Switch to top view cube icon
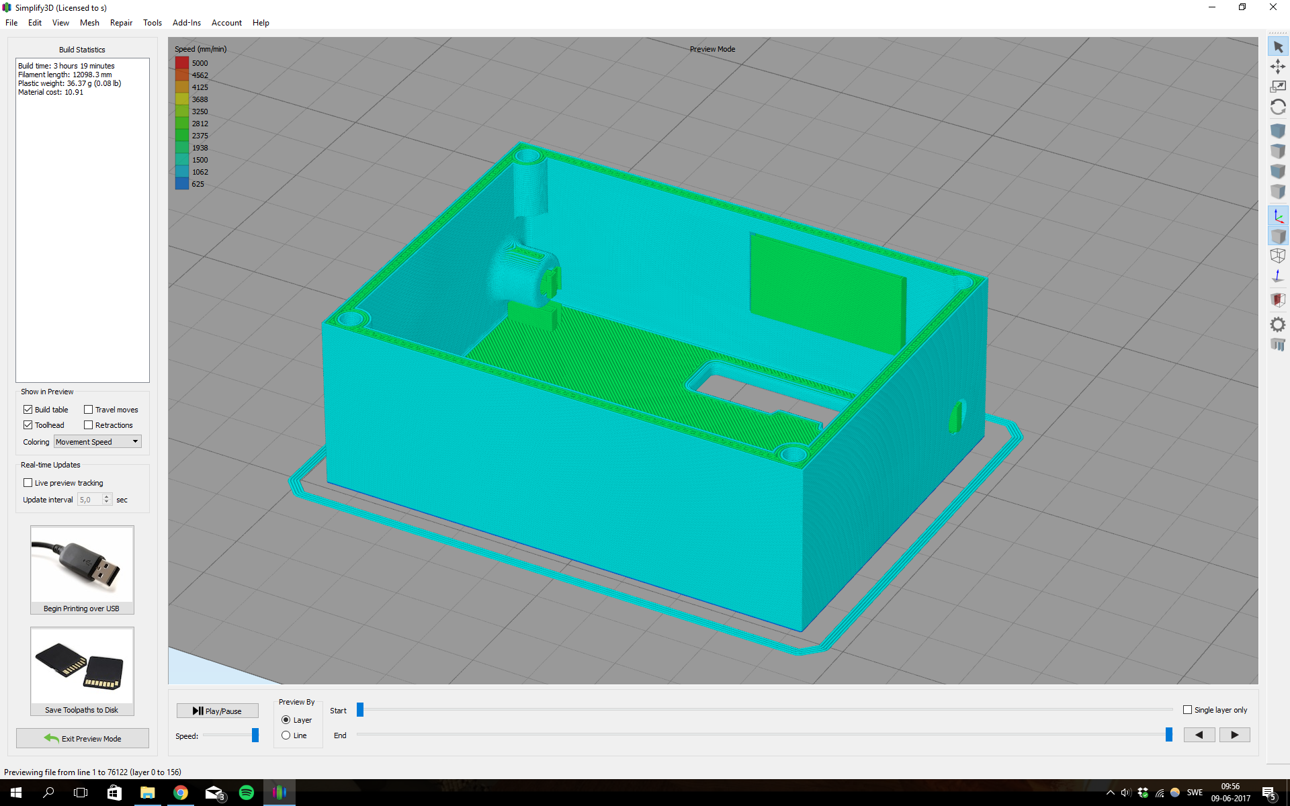The width and height of the screenshot is (1290, 806). pos(1278,151)
